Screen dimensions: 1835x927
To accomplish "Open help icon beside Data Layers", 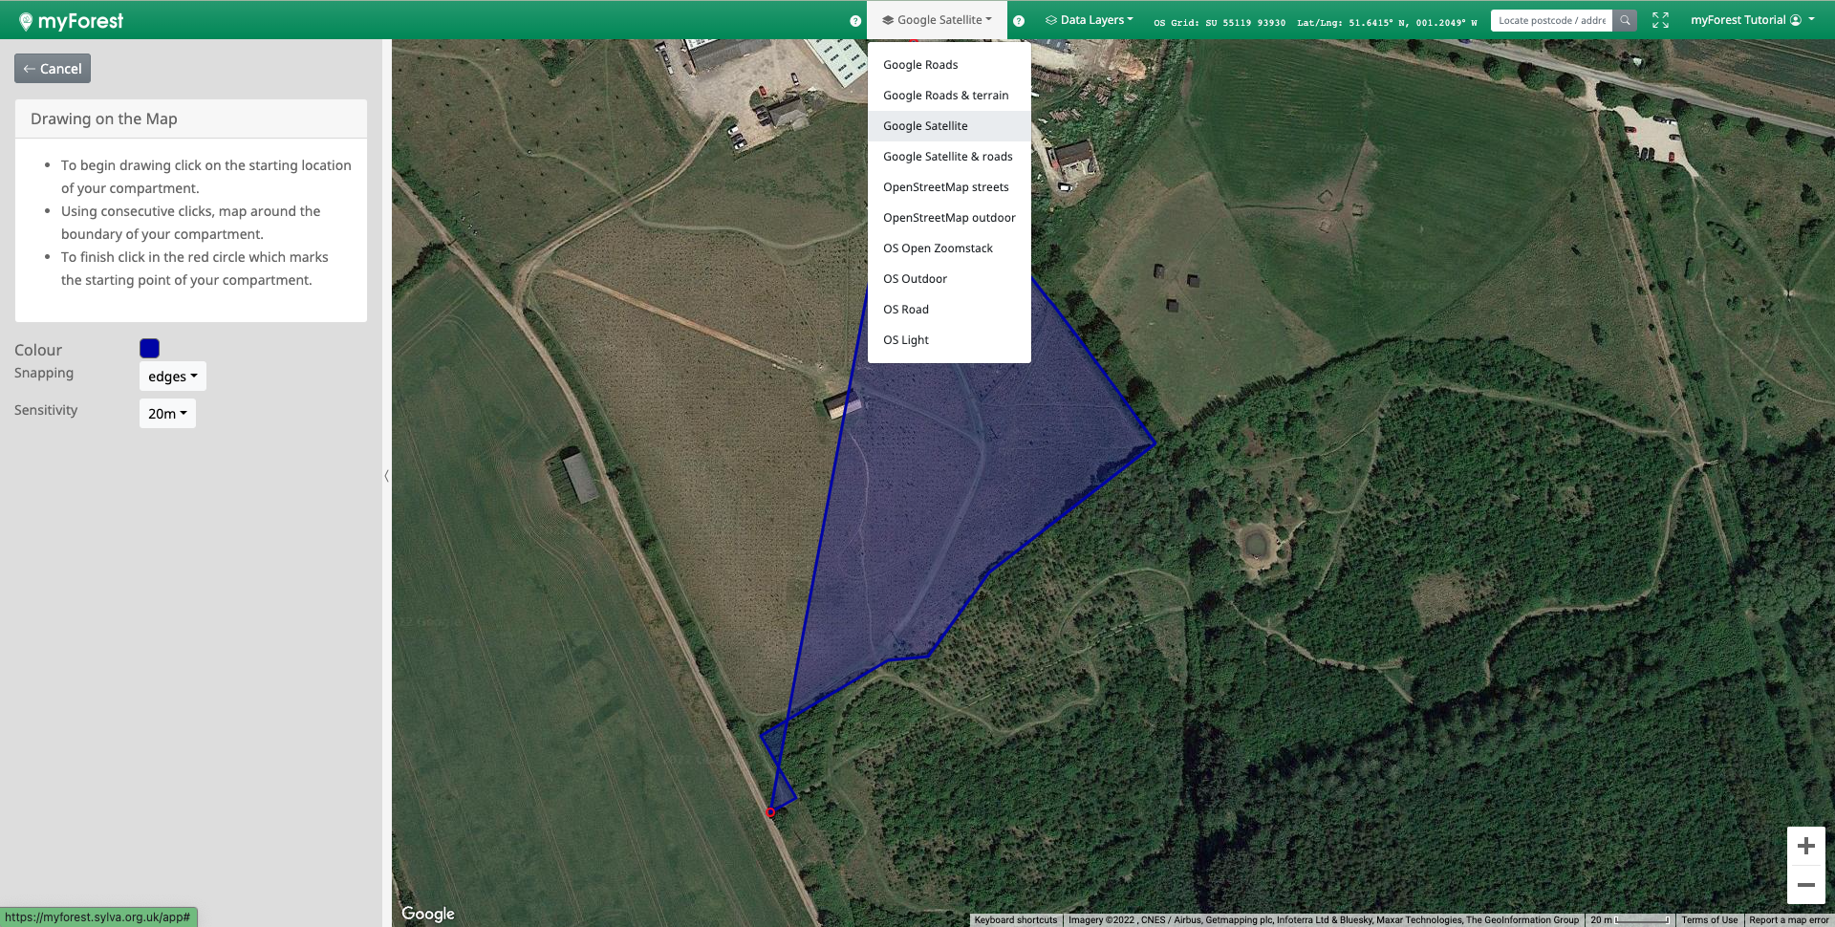I will [x=1019, y=21].
